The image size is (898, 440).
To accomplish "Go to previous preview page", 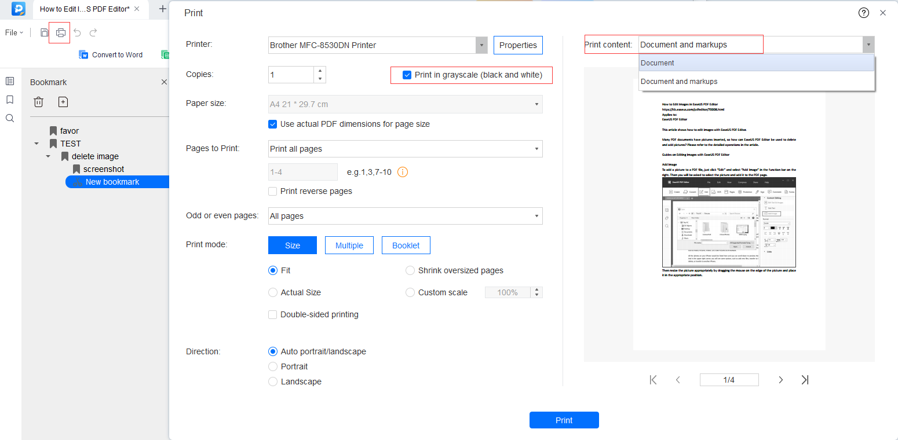I will (x=678, y=380).
